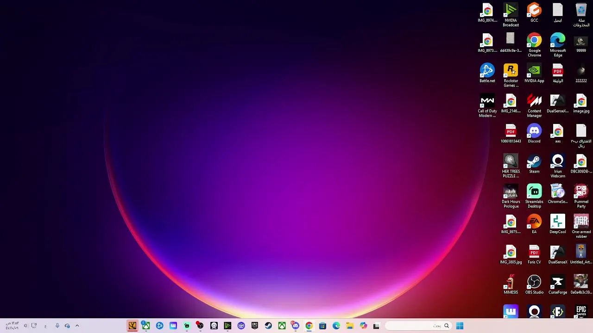
Task: Open the OBS Studio desktop shortcut
Action: (x=534, y=284)
